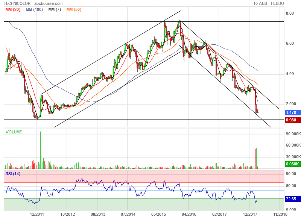Viewport: 301px width, 218px height.
Task: Click the 8.00 price axis label
Action: [x=290, y=13]
